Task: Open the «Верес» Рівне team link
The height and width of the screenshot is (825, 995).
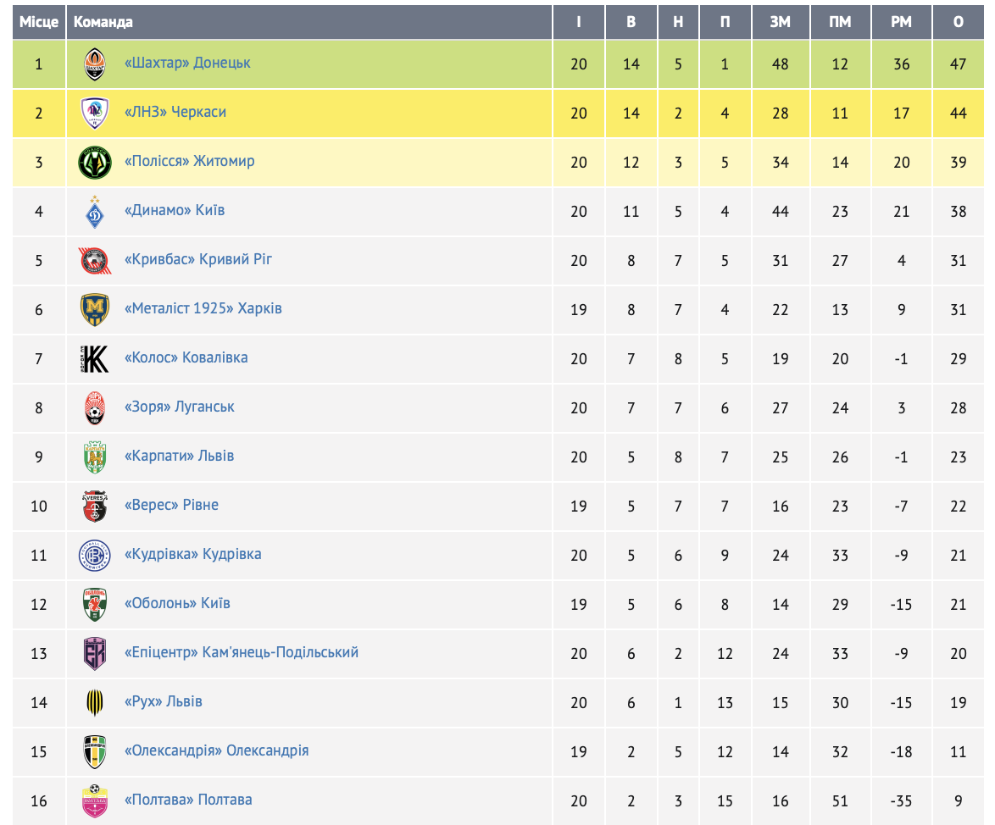Action: click(171, 505)
